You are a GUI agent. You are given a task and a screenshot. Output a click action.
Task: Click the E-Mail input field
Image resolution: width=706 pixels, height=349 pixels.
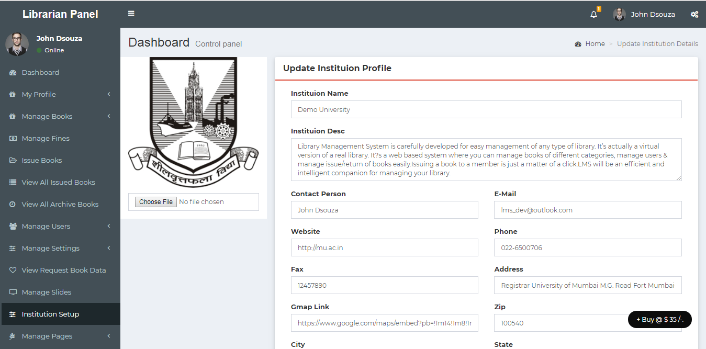[x=588, y=210]
